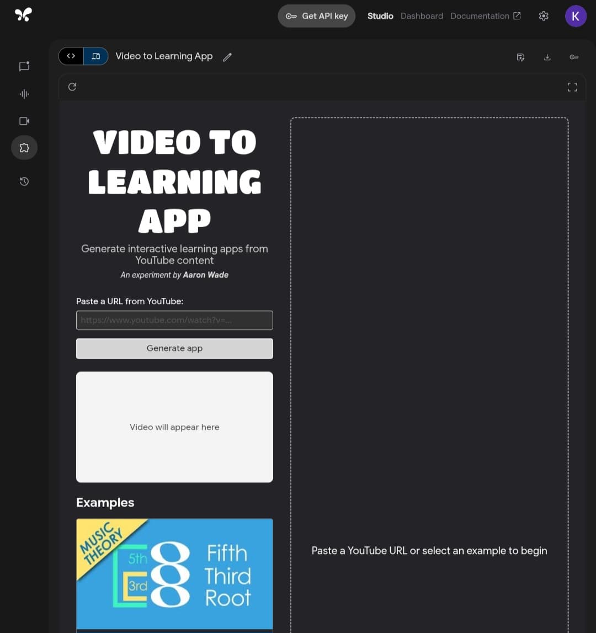Open the Chat section in sidebar
This screenshot has height=633, width=596.
tap(24, 66)
